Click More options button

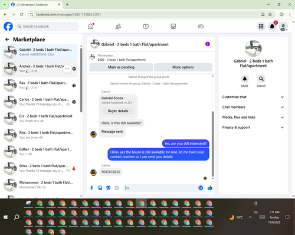click(x=183, y=67)
